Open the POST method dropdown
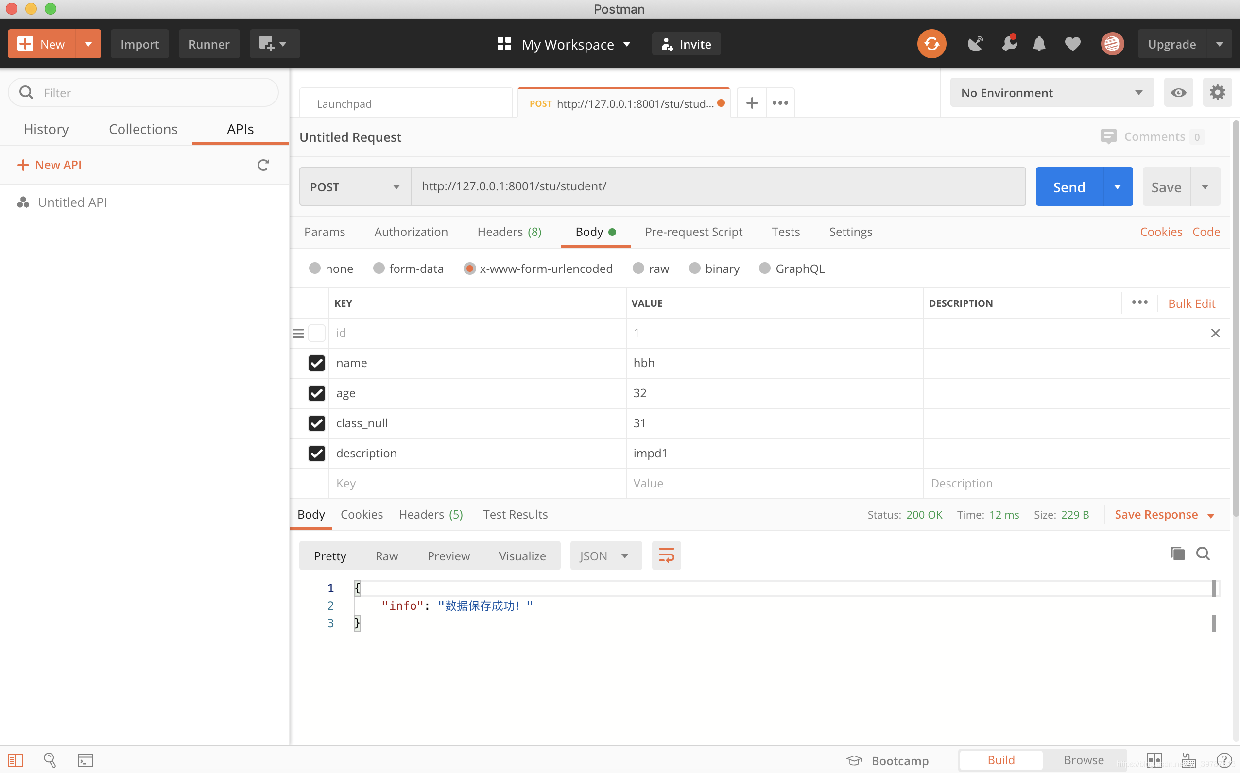 [356, 186]
